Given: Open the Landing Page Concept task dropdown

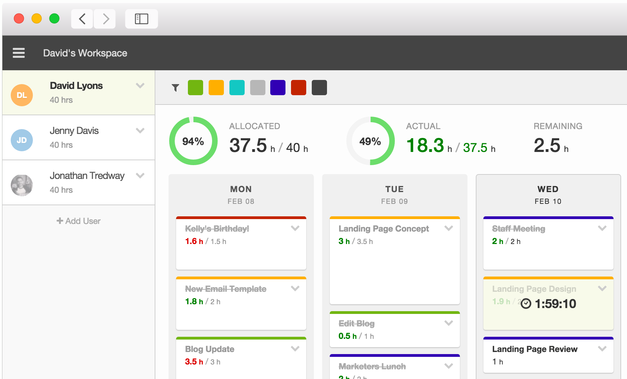Looking at the screenshot, I should pos(449,228).
